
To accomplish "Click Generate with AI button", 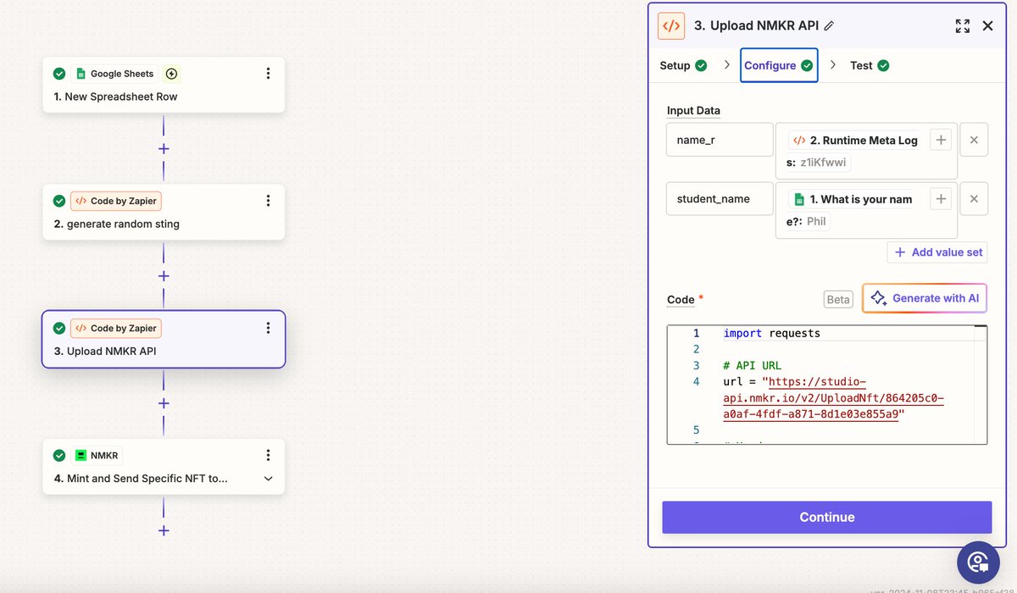I will tap(925, 298).
